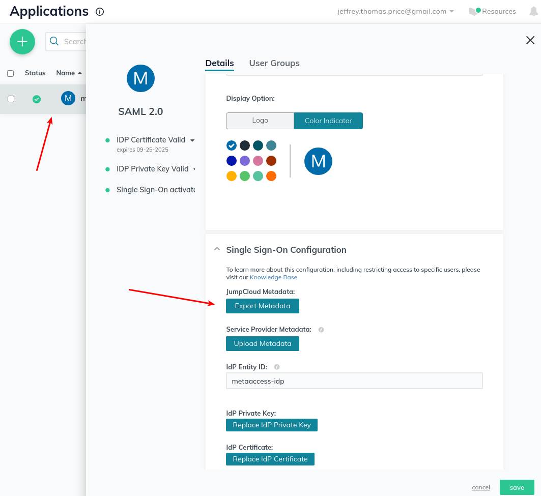Click the search magnifier icon

54,42
